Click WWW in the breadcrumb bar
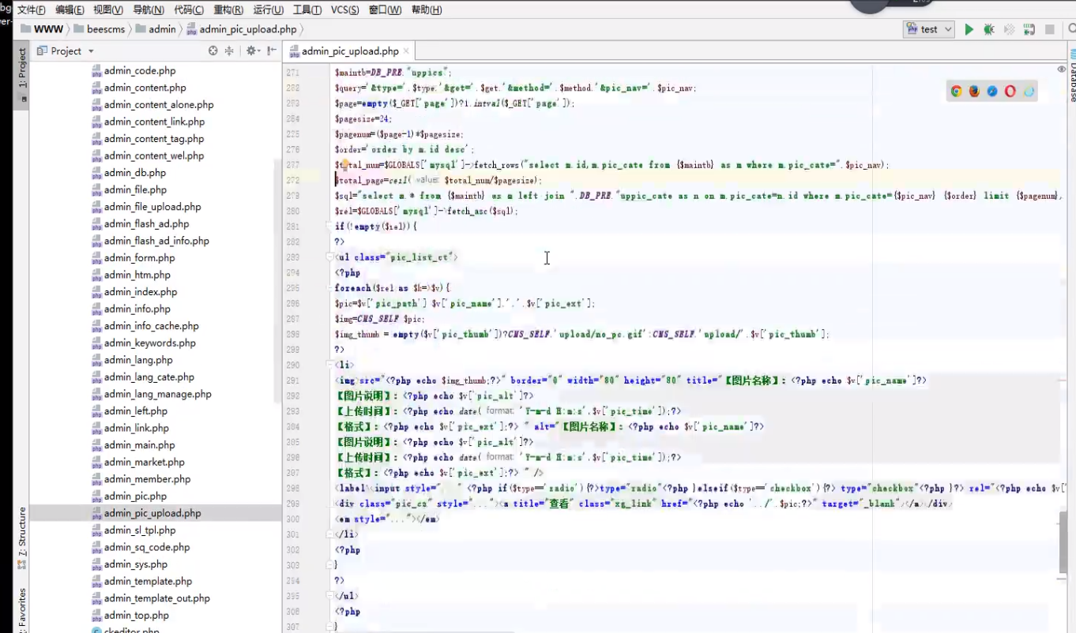Image resolution: width=1076 pixels, height=633 pixels. coord(42,29)
